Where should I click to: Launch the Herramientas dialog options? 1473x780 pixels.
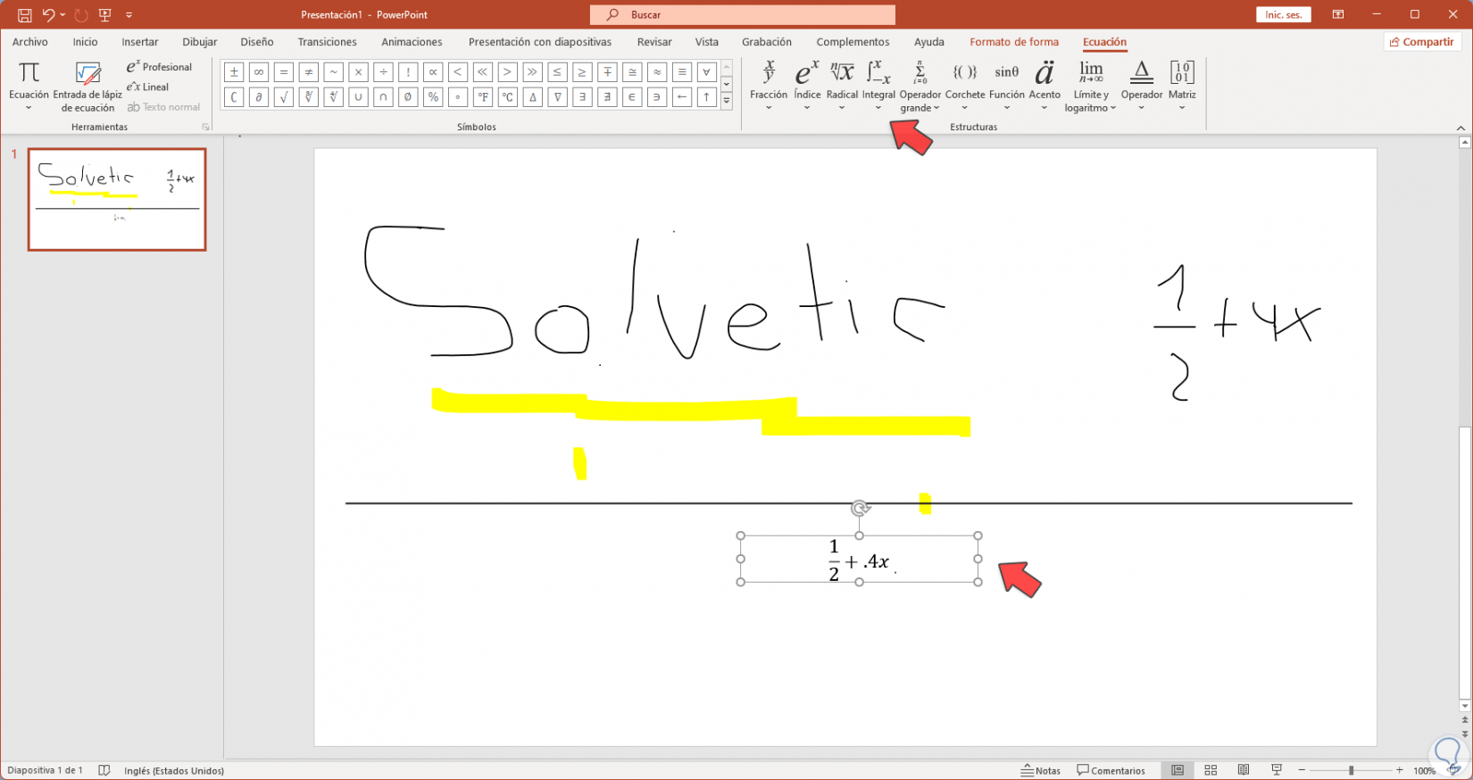tap(205, 128)
